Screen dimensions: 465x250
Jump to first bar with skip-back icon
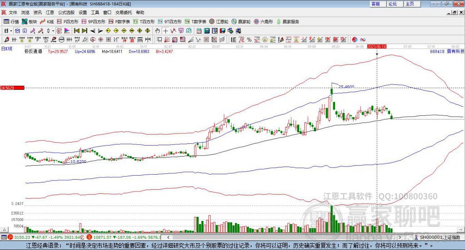(x=77, y=31)
